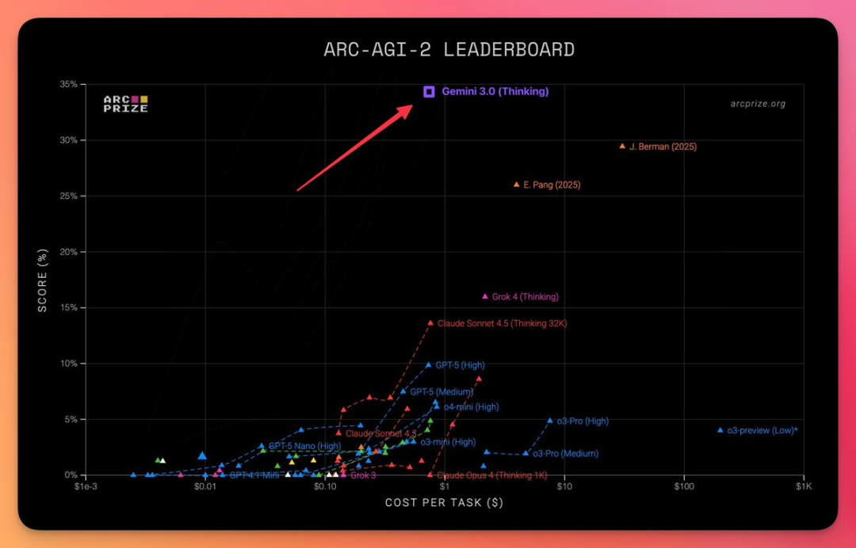Click the red arrow annotation
Image resolution: width=856 pixels, height=548 pixels.
point(355,148)
